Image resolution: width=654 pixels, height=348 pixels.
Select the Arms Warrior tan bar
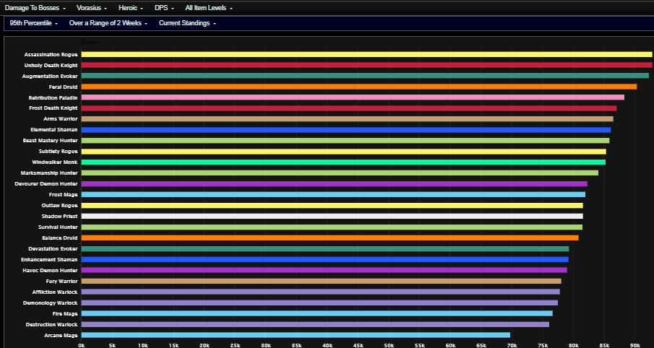[x=348, y=119]
